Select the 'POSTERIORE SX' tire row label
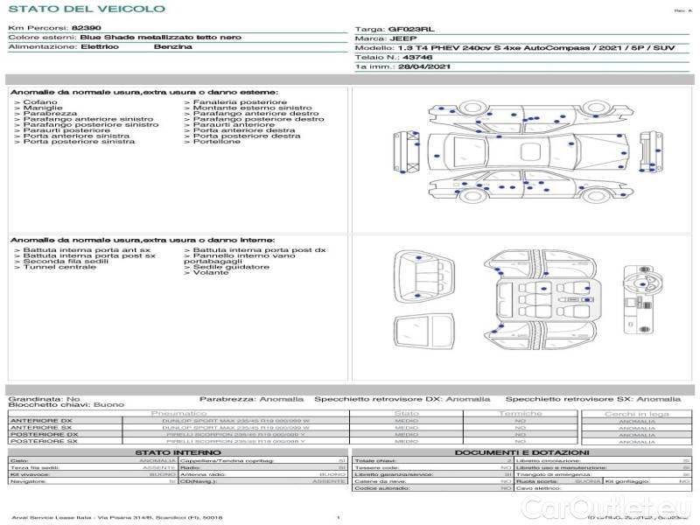700x525 pixels. pyautogui.click(x=44, y=441)
